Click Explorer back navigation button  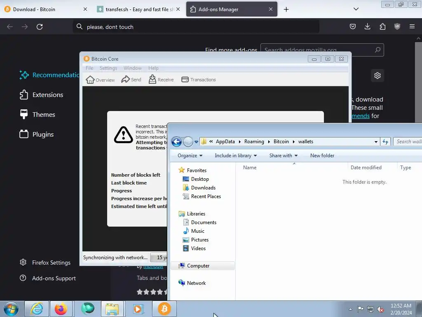click(x=176, y=142)
